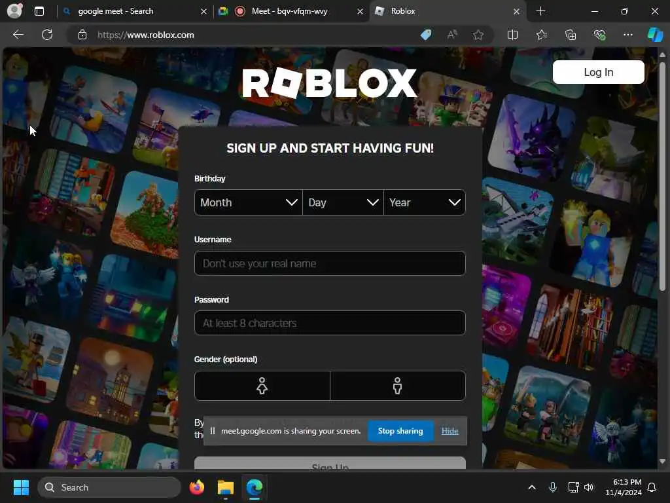
Task: Open notifications bell icon
Action: 652,487
